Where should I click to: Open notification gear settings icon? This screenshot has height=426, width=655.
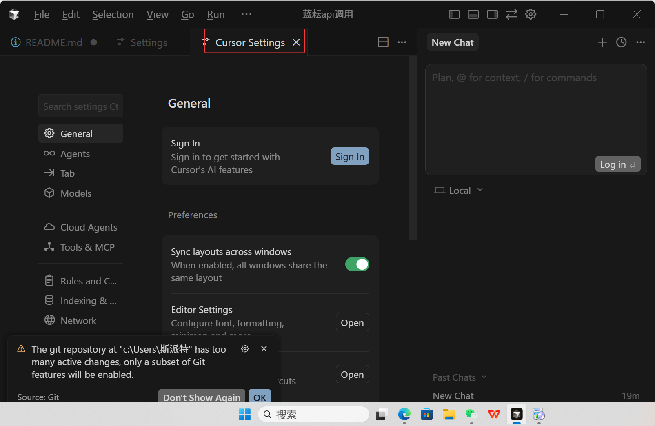click(x=245, y=348)
